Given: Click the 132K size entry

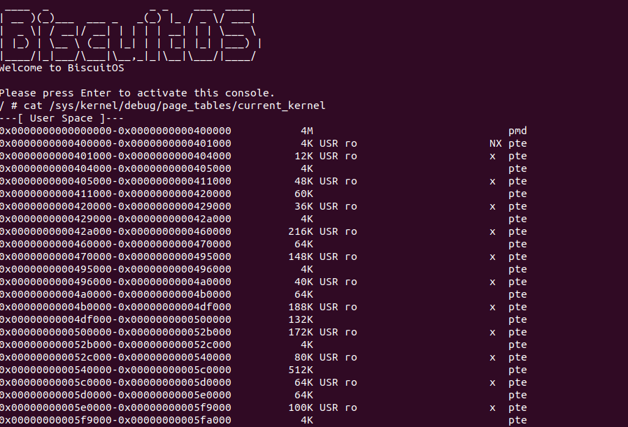Looking at the screenshot, I should coord(301,319).
